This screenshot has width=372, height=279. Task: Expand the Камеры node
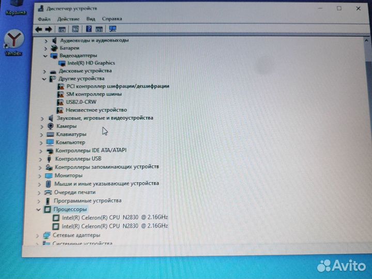click(42, 127)
